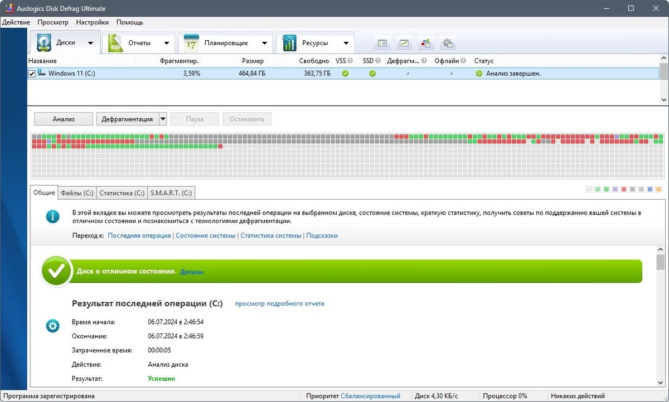Click the Windows logo drive icon in disk row
669x402 pixels.
(41, 73)
